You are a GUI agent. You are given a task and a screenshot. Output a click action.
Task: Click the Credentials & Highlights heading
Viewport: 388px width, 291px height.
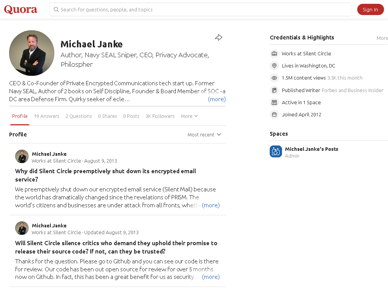pos(302,38)
